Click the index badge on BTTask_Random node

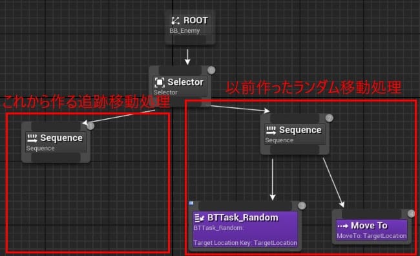tap(302, 206)
